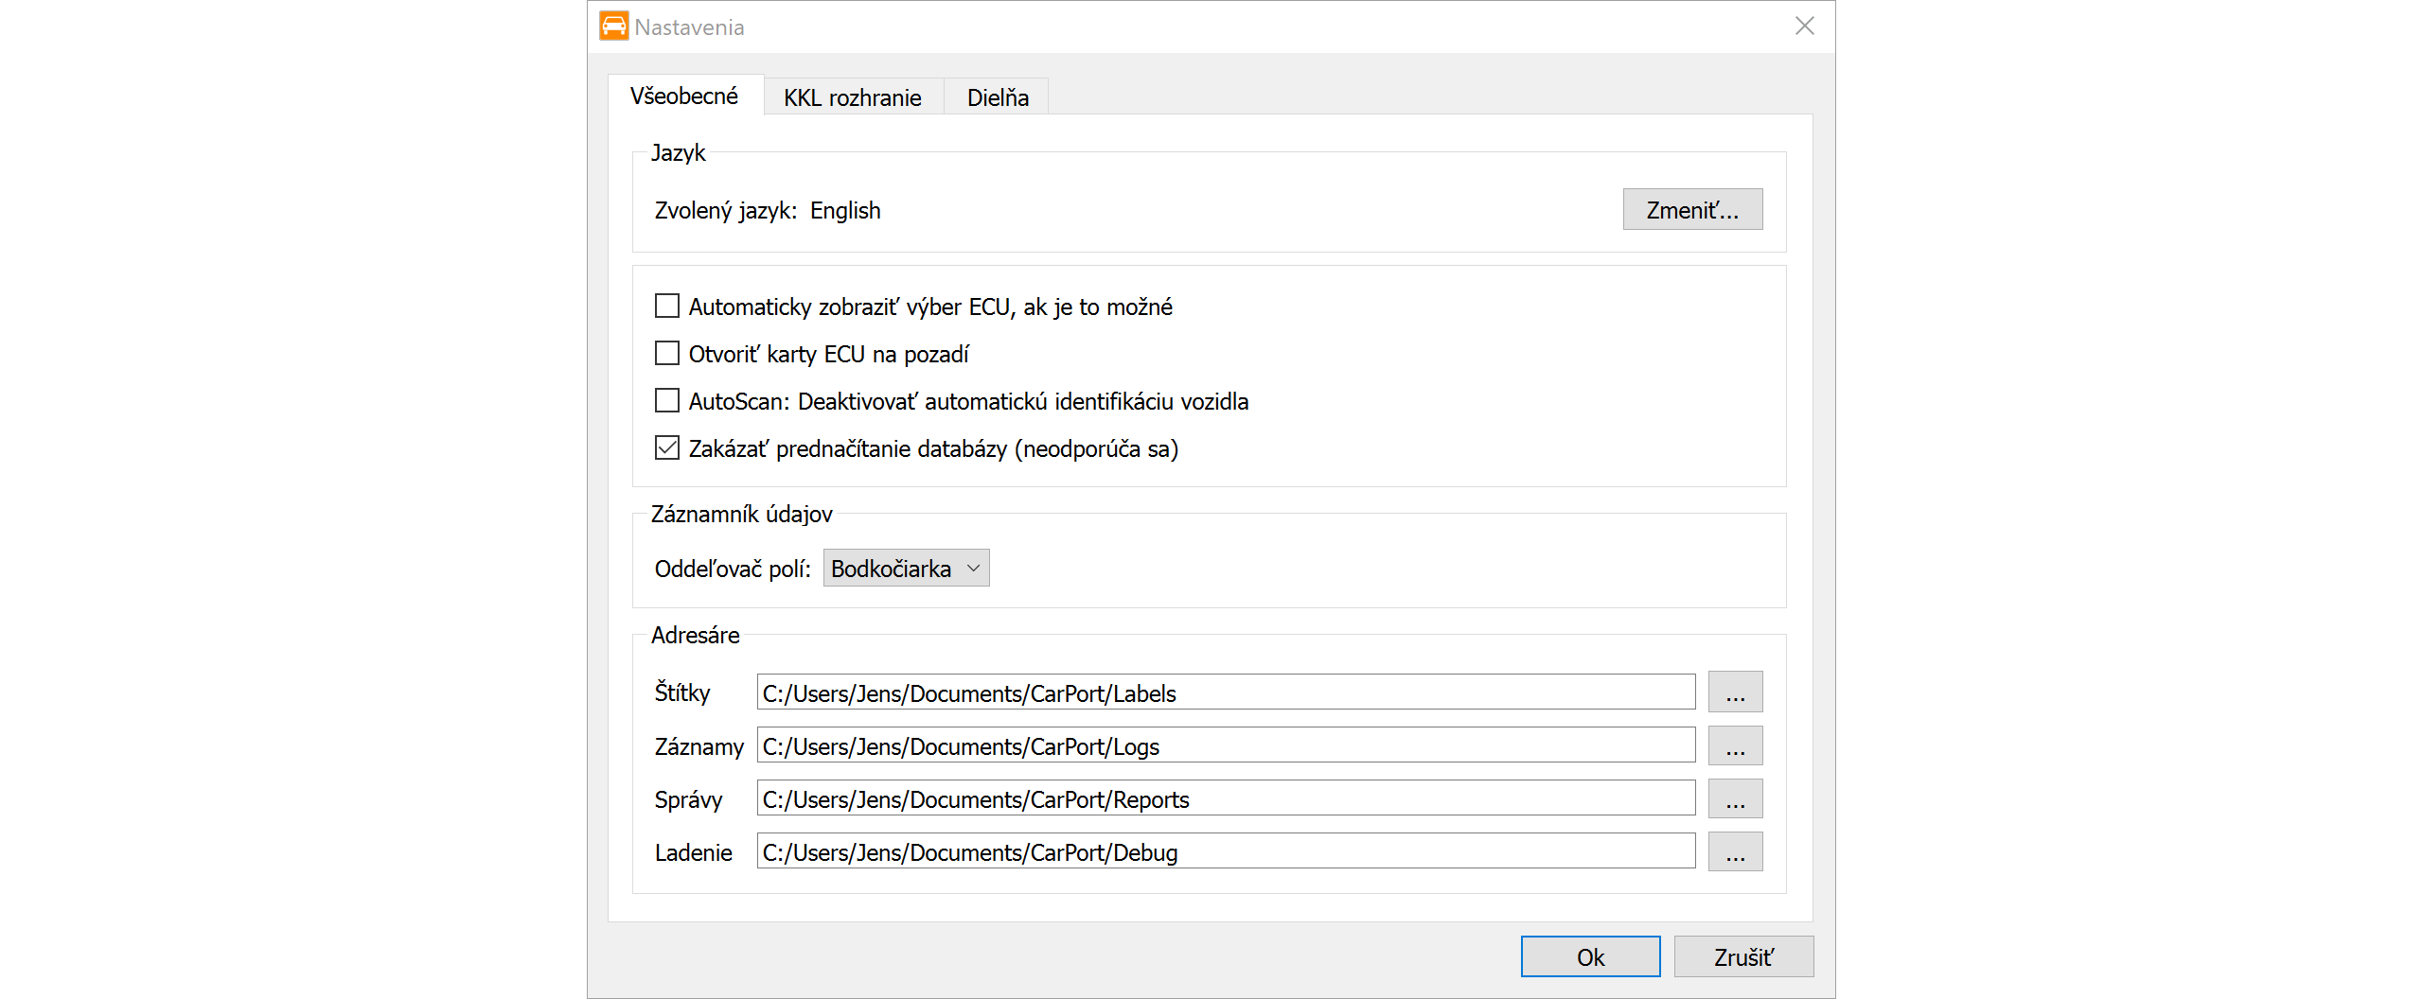Uncheck Zakázať prednačítanie databázy checkbox

667,448
